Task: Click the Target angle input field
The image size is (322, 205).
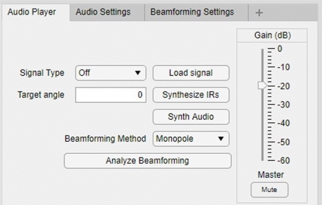Action: (x=111, y=95)
